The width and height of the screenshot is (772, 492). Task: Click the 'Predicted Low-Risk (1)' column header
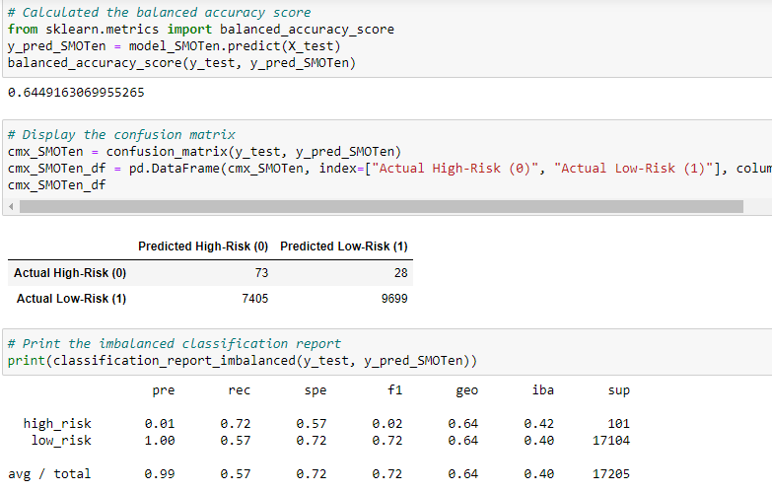pyautogui.click(x=344, y=246)
